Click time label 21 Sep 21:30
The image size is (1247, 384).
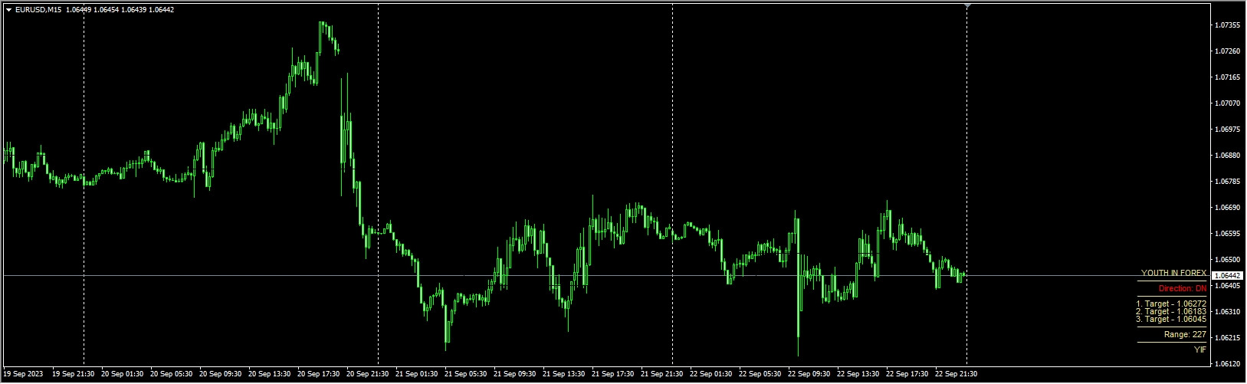click(x=662, y=375)
